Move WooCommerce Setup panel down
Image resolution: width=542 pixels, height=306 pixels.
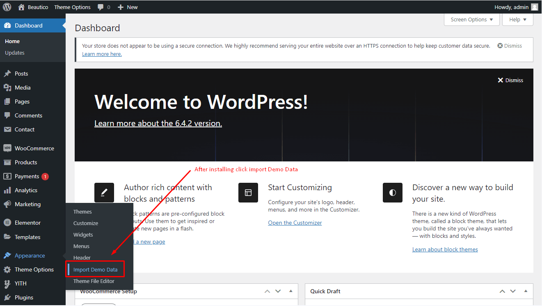(x=278, y=291)
